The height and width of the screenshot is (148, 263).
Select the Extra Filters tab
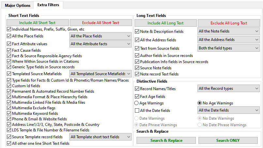point(46,5)
